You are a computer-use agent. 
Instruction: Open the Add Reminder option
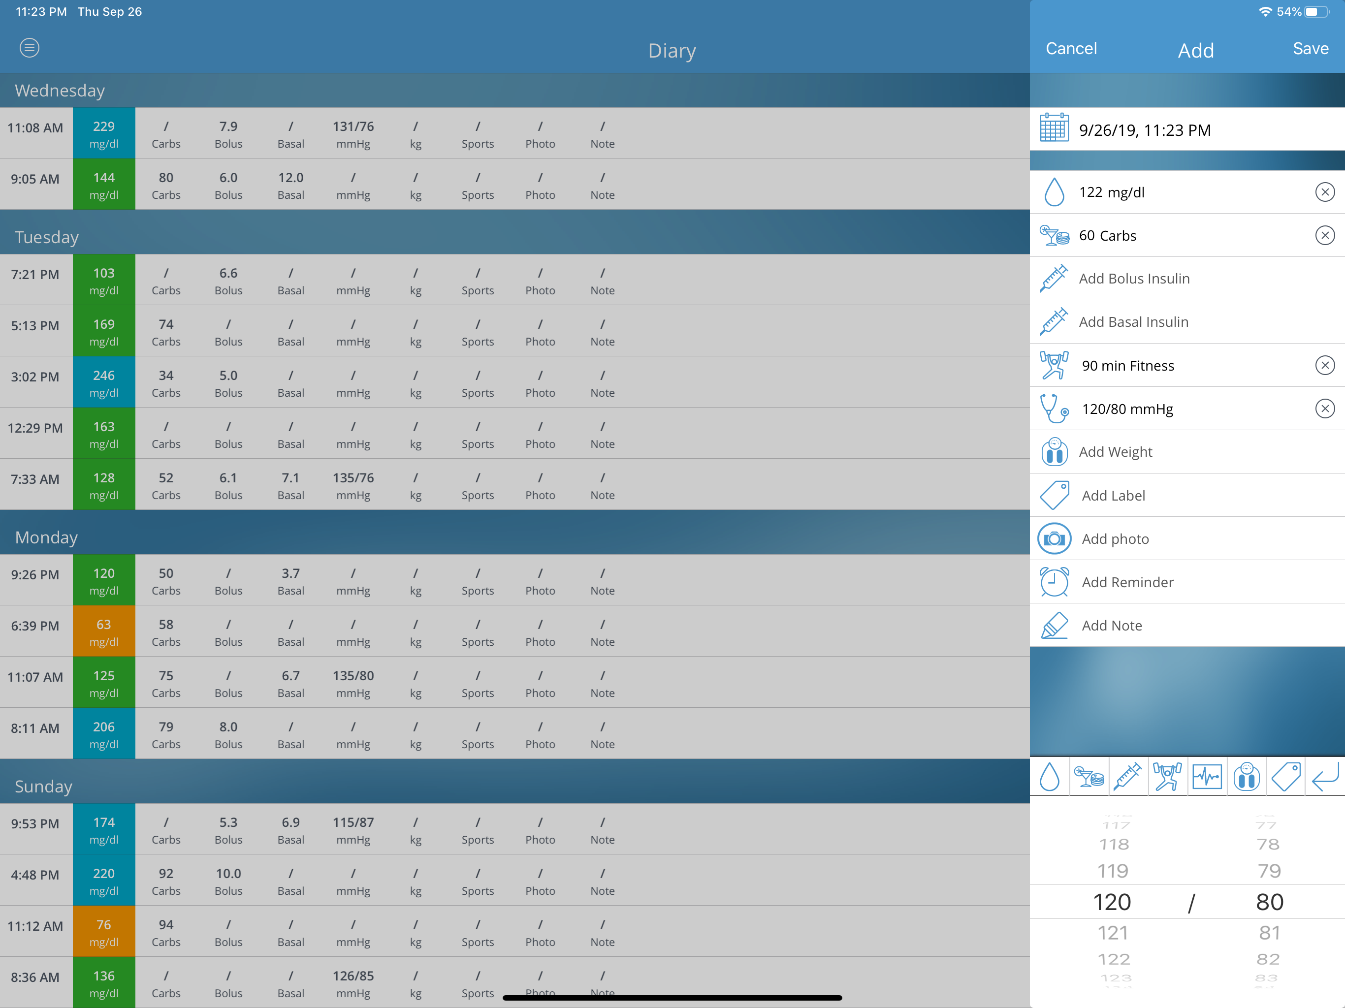point(1127,582)
